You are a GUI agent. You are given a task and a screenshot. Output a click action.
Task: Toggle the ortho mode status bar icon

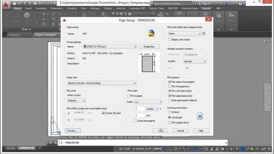[x=170, y=149]
